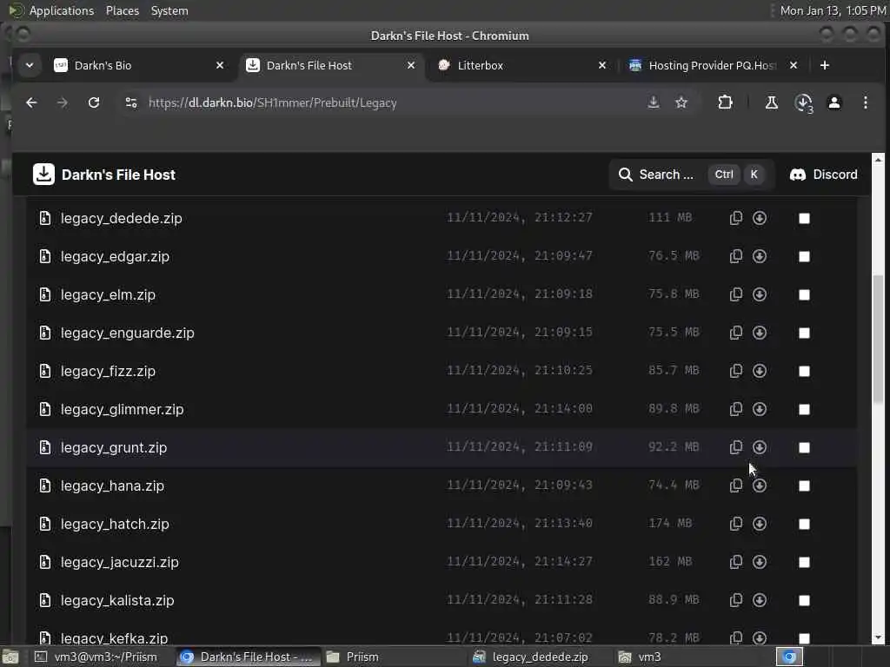This screenshot has width=890, height=667.
Task: Close the Litterbox tab
Action: [x=602, y=65]
